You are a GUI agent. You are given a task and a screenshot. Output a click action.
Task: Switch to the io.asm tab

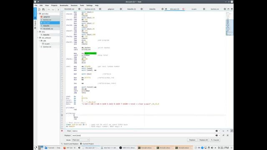pos(194,9)
